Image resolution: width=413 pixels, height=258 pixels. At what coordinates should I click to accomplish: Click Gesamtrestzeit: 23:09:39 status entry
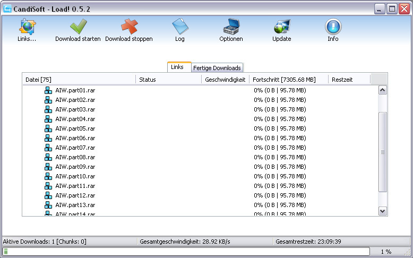pos(308,242)
